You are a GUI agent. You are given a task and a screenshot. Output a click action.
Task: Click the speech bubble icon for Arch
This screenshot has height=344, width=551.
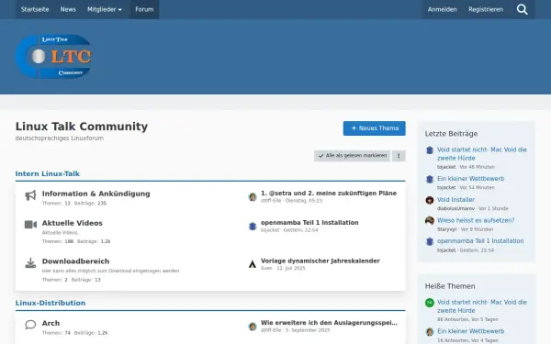[x=30, y=325]
